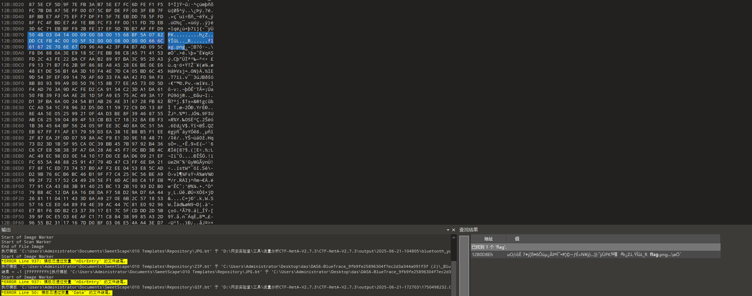
Task: Sort results by the 值 column header
Action: point(517,239)
